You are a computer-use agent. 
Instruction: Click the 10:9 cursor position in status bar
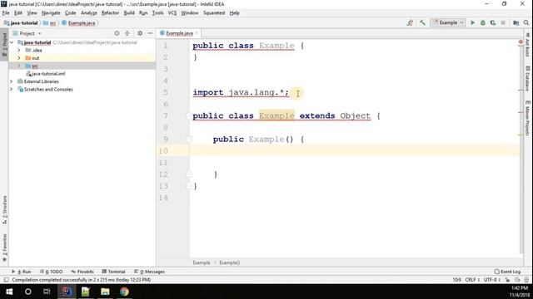pyautogui.click(x=457, y=280)
